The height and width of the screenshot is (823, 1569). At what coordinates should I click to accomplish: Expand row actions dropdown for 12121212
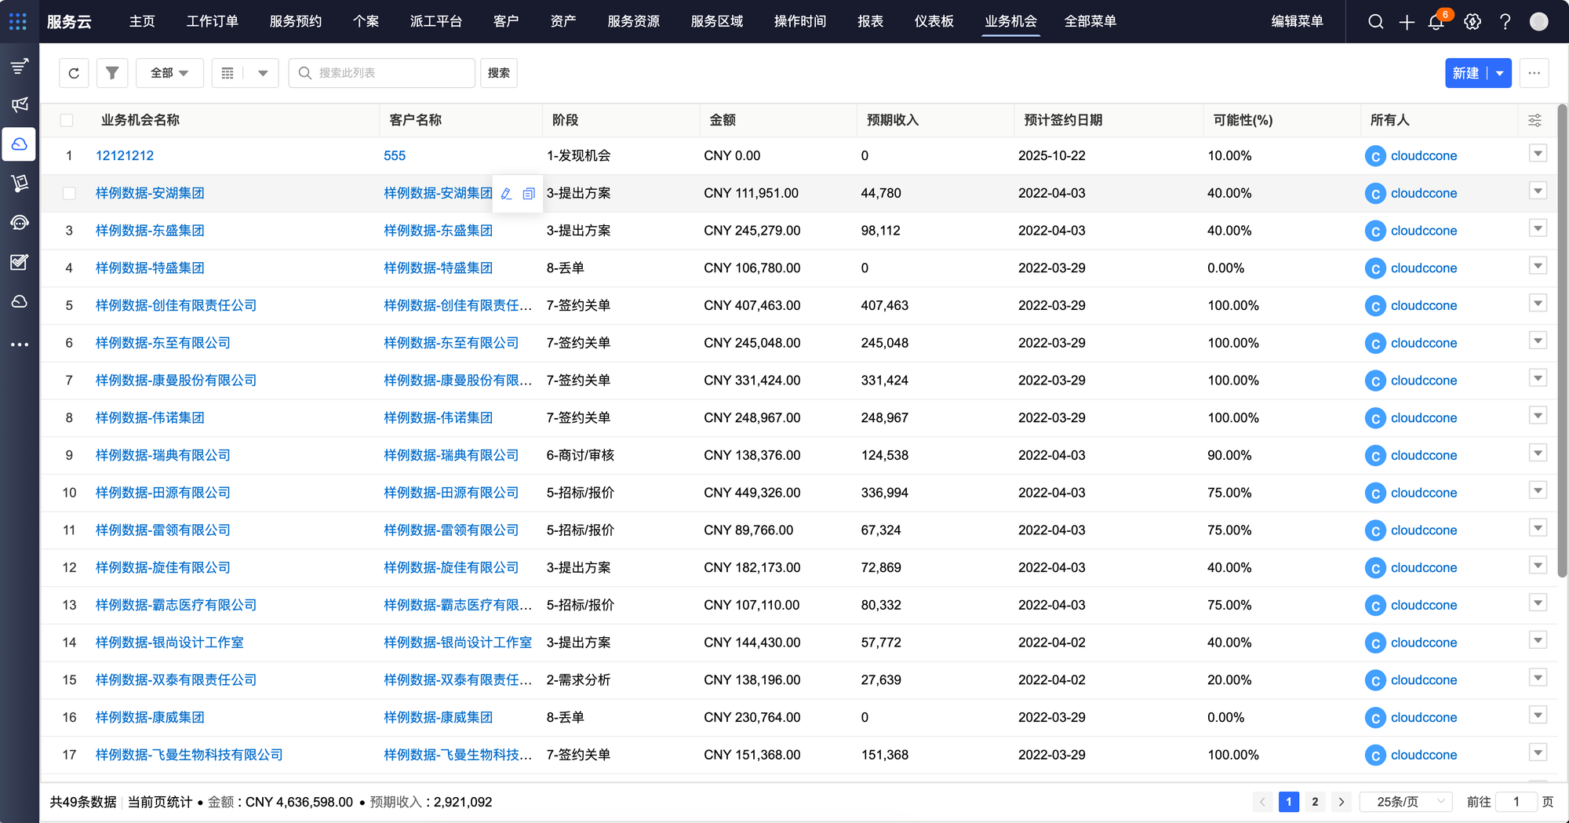1538,154
